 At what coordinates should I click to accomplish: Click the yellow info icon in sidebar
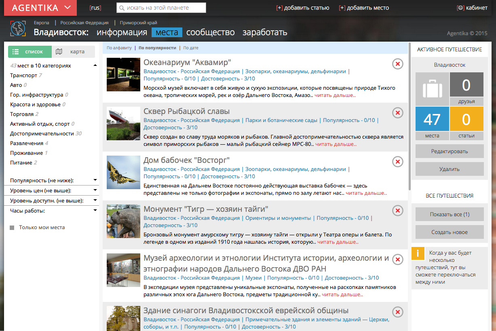pos(418,253)
